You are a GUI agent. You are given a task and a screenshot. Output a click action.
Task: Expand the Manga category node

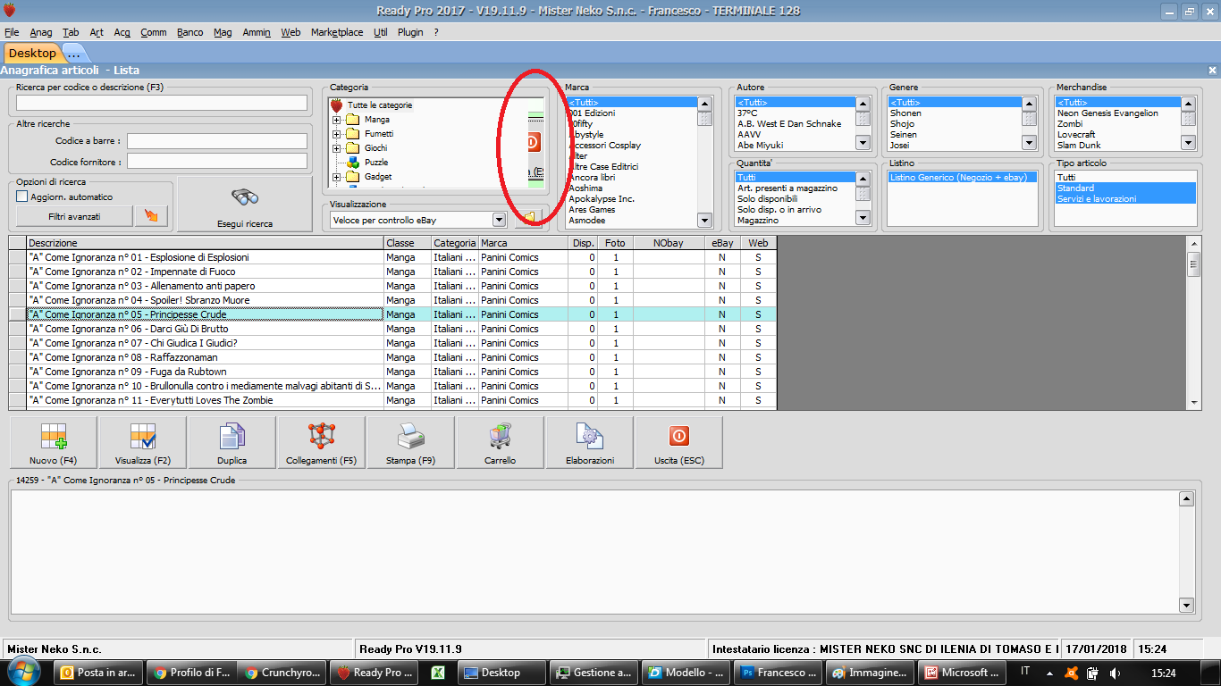coord(336,120)
